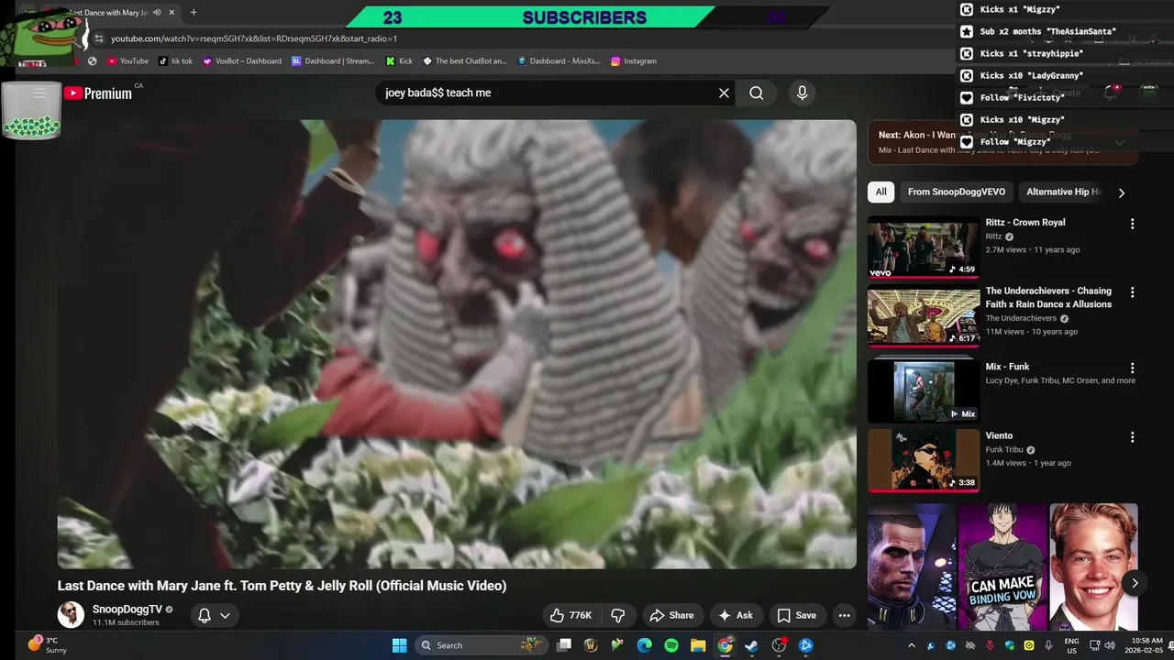
Task: Open the CAN MAKE BINDING VOW short
Action: click(x=1002, y=566)
